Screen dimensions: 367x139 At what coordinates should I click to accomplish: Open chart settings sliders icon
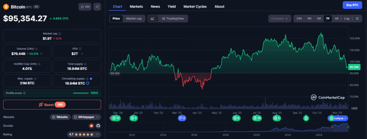[x=357, y=19]
